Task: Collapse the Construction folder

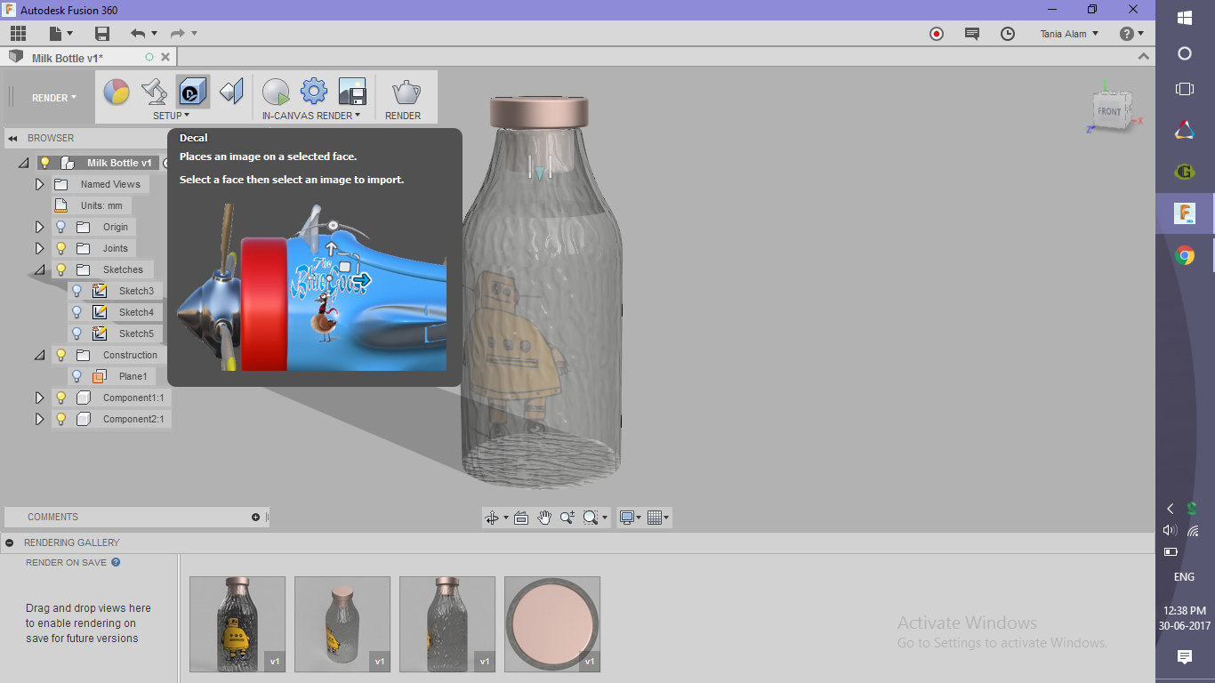Action: [39, 355]
